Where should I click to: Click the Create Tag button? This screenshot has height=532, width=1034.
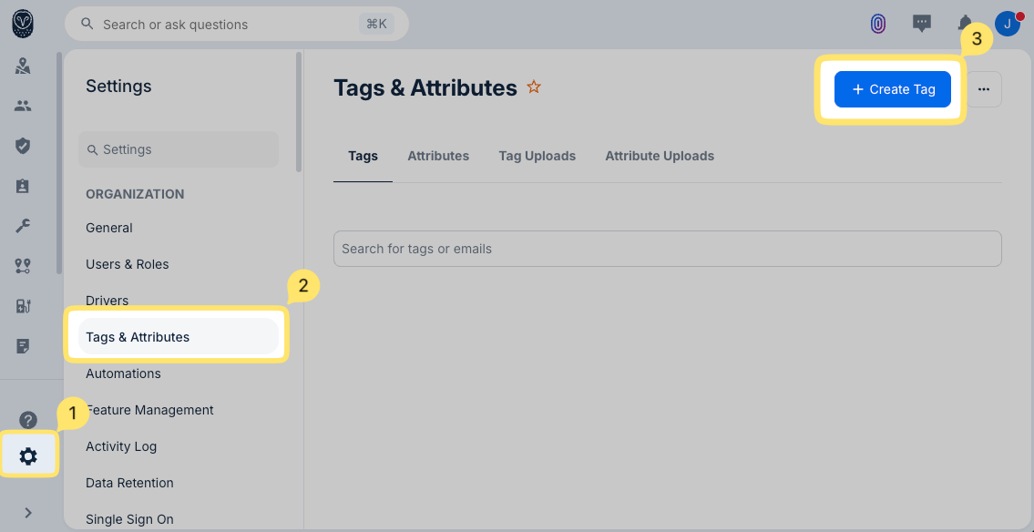[893, 89]
